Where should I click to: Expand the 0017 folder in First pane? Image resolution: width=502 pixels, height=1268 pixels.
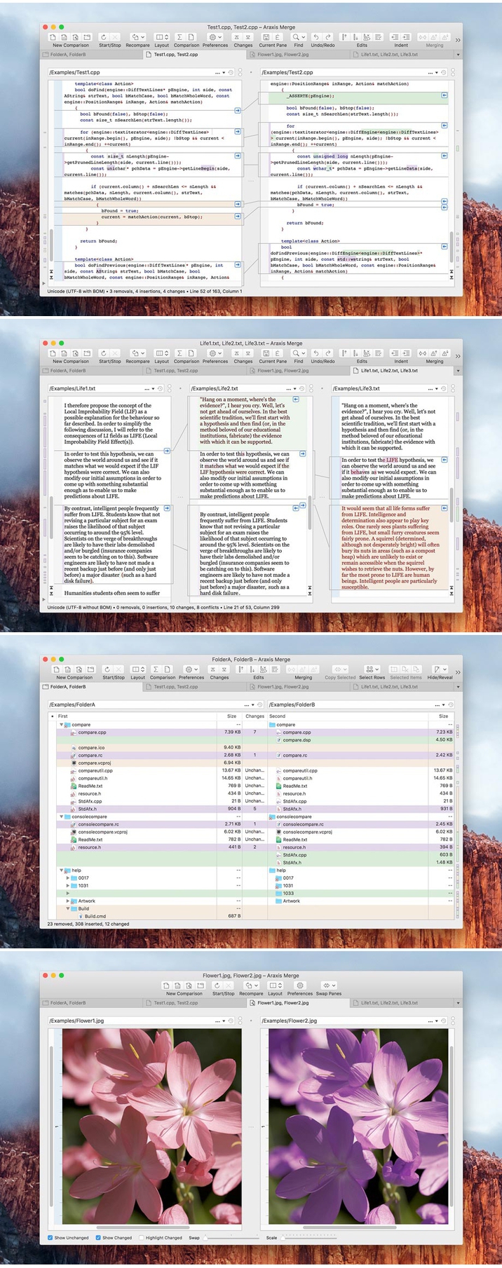click(x=68, y=878)
